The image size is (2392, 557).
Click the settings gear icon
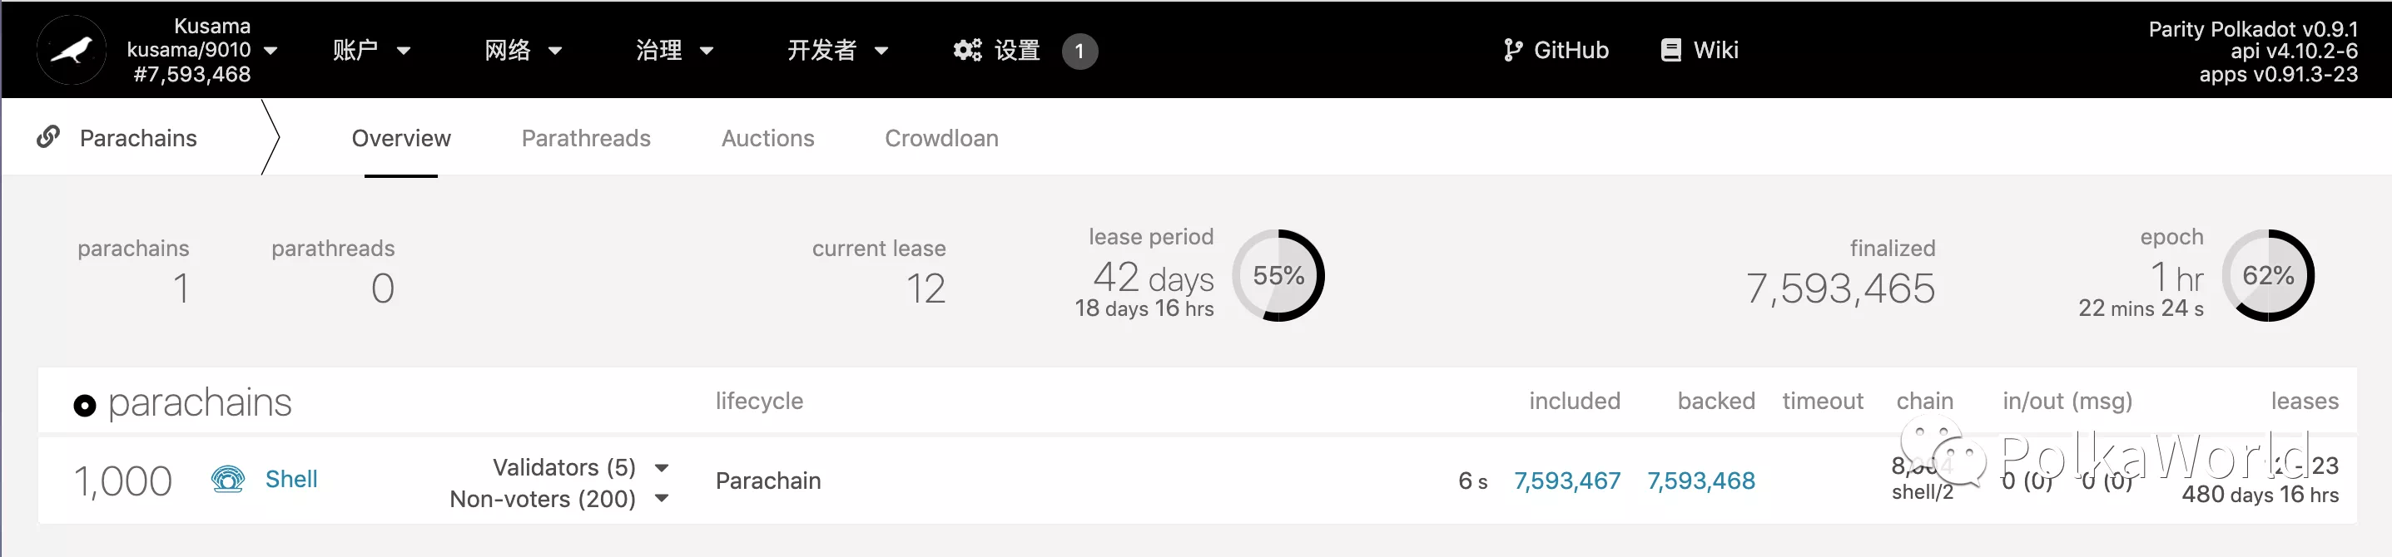coord(968,50)
